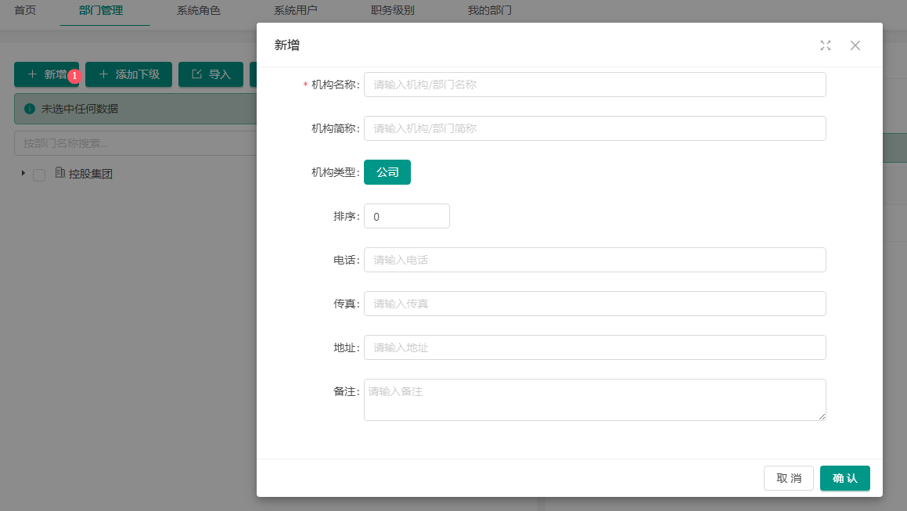
Task: Switch to the 系统角色 tab
Action: click(x=199, y=11)
